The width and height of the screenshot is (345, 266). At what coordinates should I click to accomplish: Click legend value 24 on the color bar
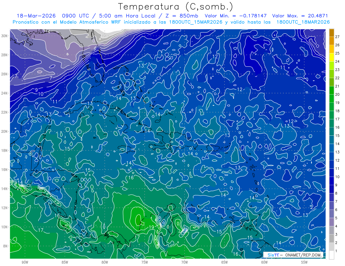point(338,61)
